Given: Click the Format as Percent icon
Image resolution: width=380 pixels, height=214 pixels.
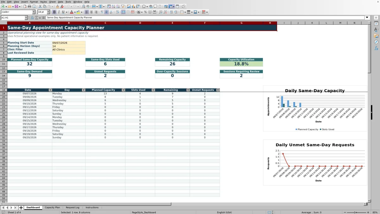Looking at the screenshot, I should 145,12.
